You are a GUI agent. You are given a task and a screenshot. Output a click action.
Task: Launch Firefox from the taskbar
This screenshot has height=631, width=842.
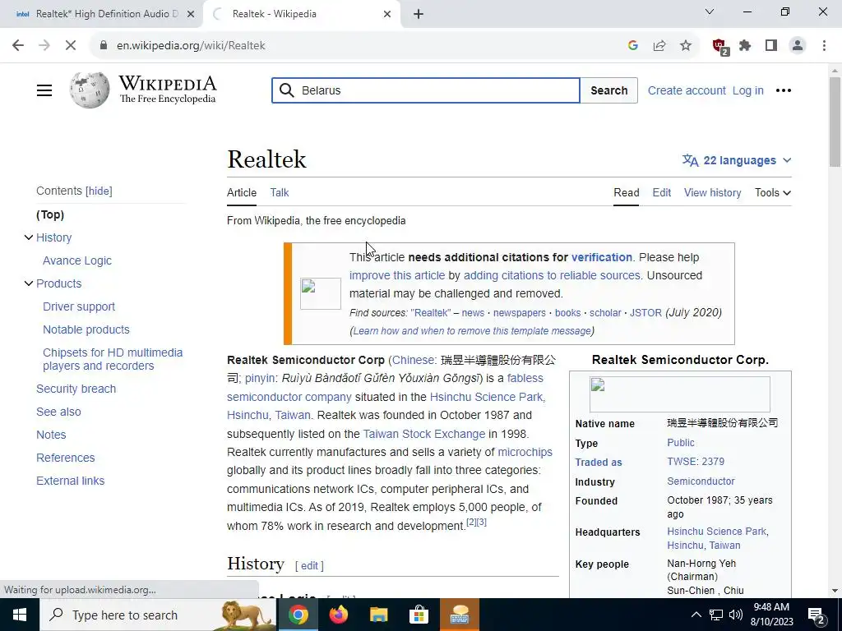click(338, 615)
